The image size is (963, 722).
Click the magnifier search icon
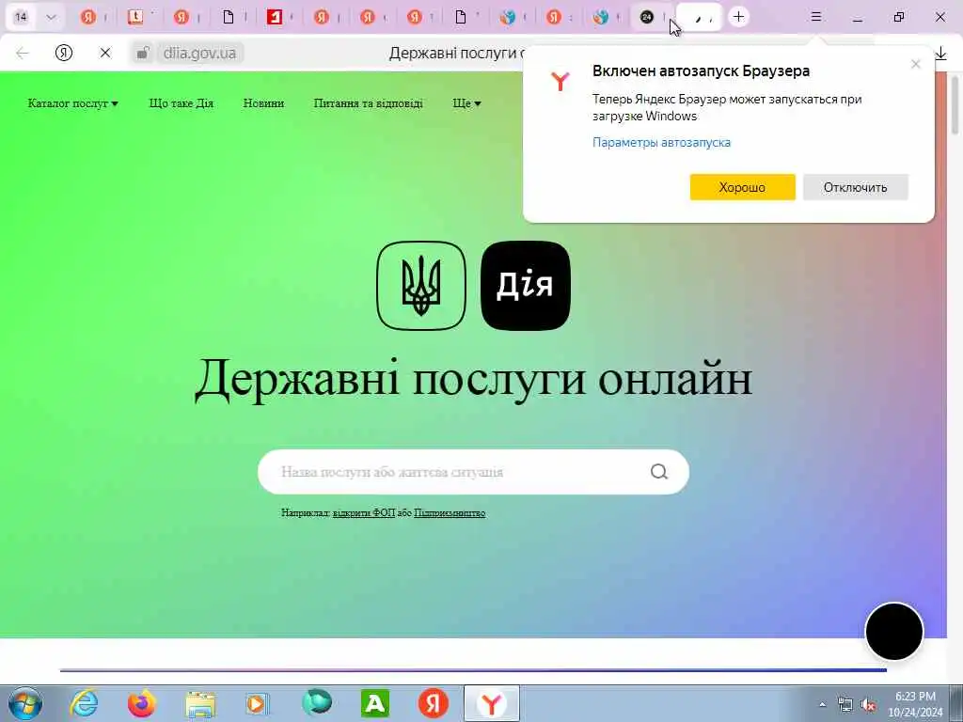point(659,472)
